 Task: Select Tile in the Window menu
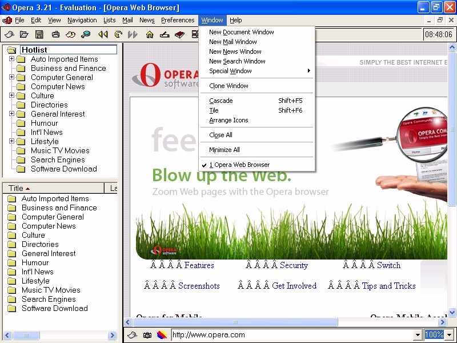click(x=258, y=110)
